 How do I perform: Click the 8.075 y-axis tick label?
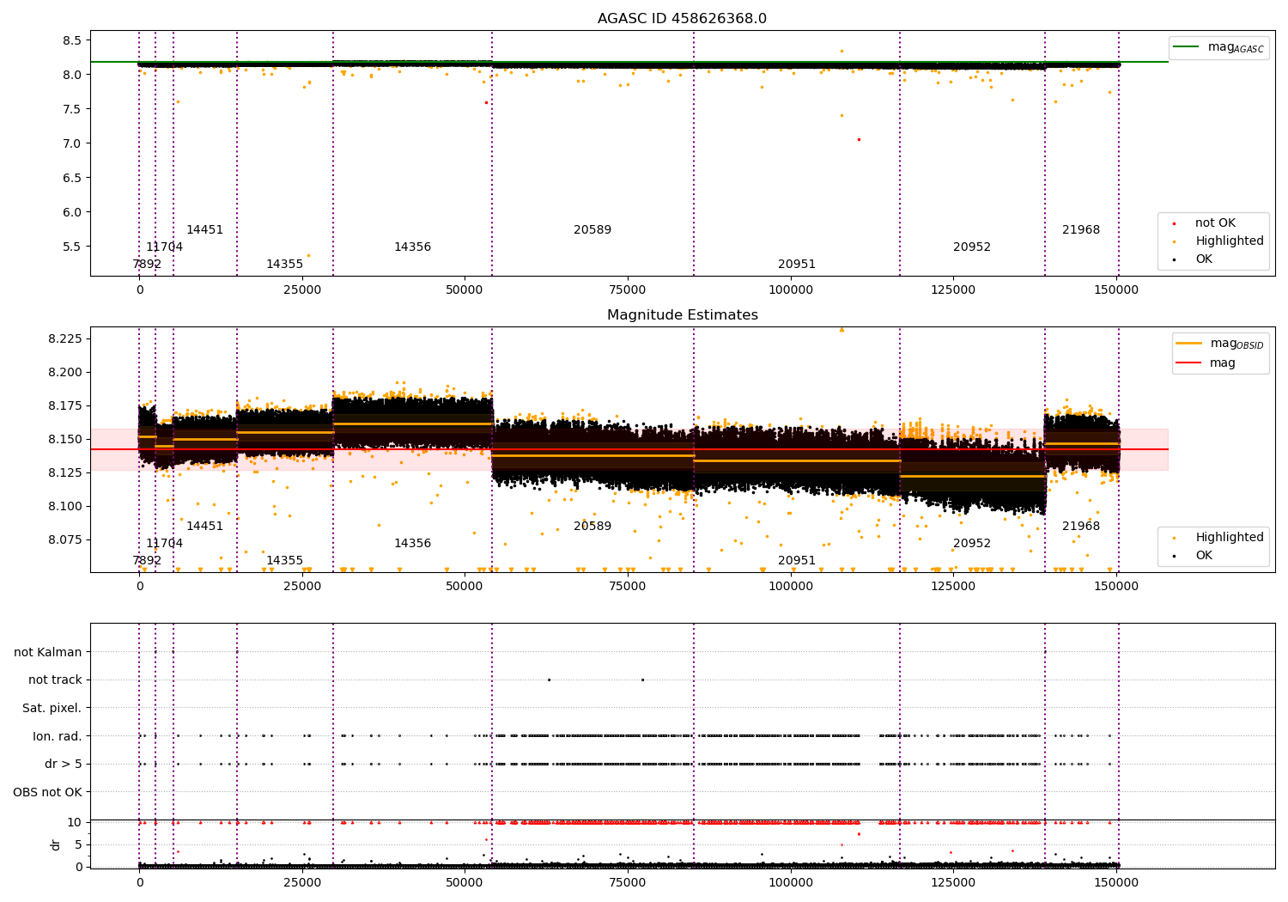pos(65,540)
